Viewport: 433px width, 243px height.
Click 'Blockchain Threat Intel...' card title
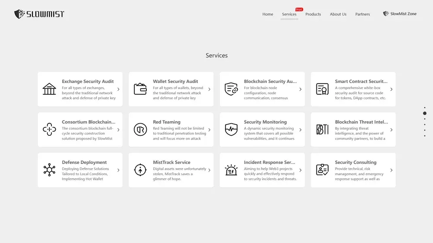click(361, 122)
